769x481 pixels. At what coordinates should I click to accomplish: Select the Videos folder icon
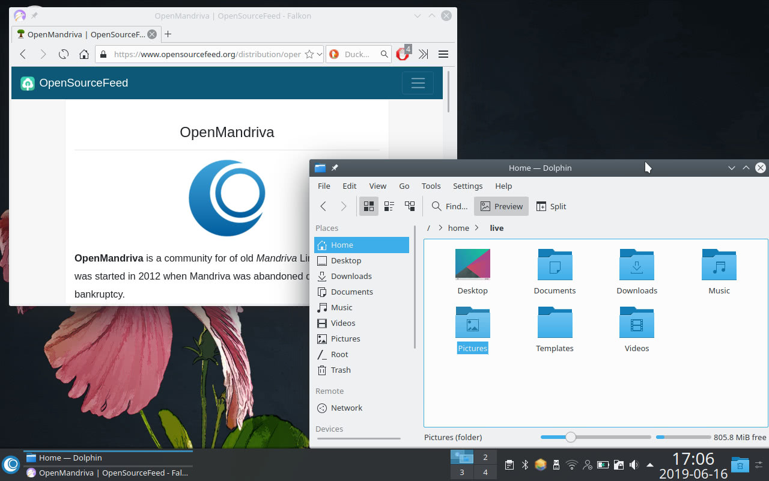[x=637, y=322]
